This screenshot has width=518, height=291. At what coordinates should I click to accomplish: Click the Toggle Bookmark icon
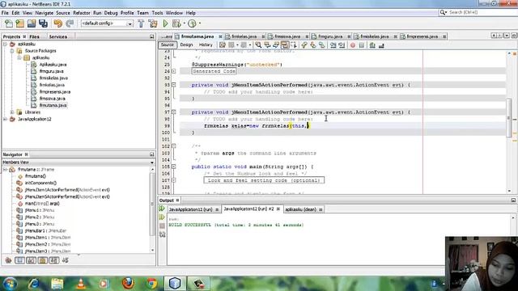click(322, 45)
